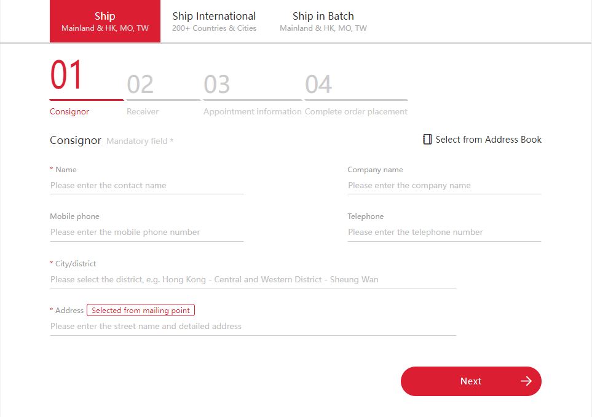Open the City/district selector field

coord(253,279)
